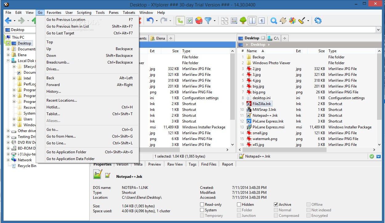Open Find Files with the magnifier icon
The height and width of the screenshot is (223, 385).
[x=274, y=21]
